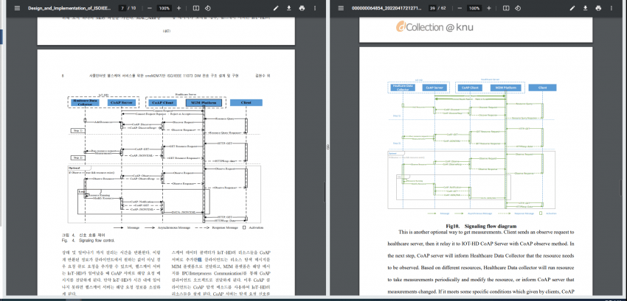Open more actions in left PDF viewer

point(315,8)
